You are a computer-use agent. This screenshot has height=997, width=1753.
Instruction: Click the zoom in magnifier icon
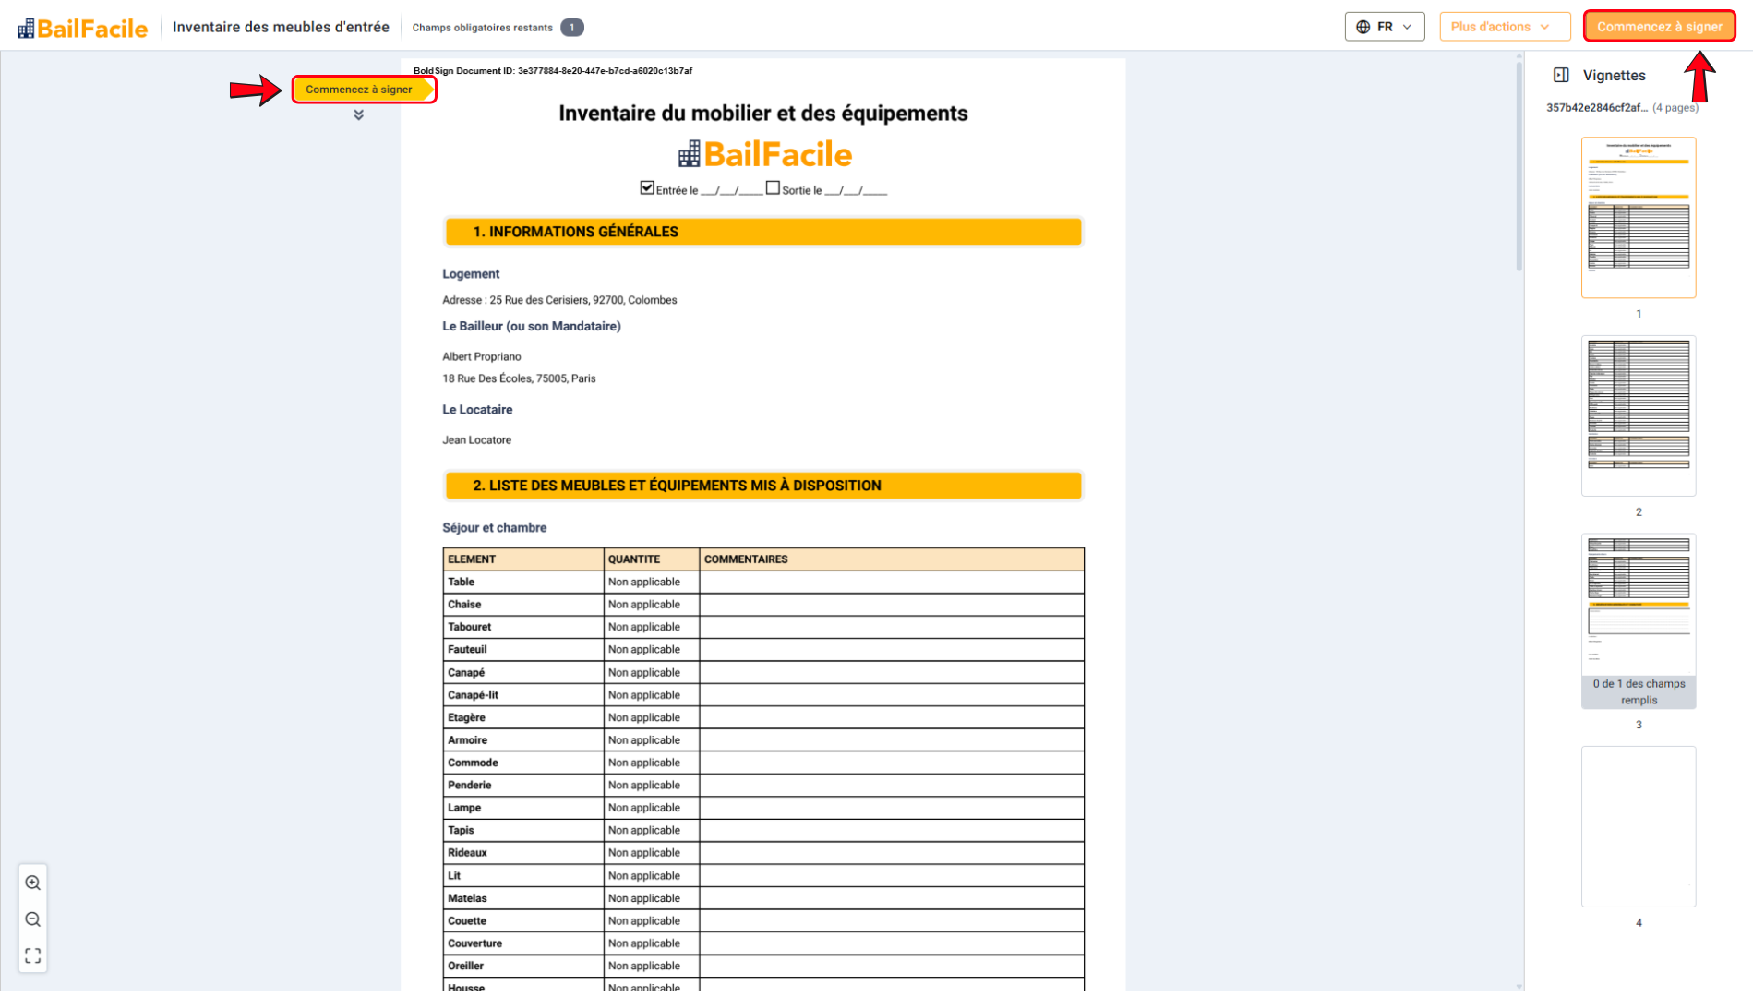click(33, 883)
